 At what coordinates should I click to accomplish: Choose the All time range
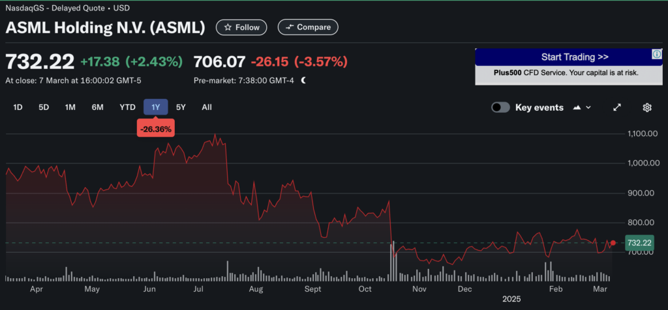(x=207, y=107)
